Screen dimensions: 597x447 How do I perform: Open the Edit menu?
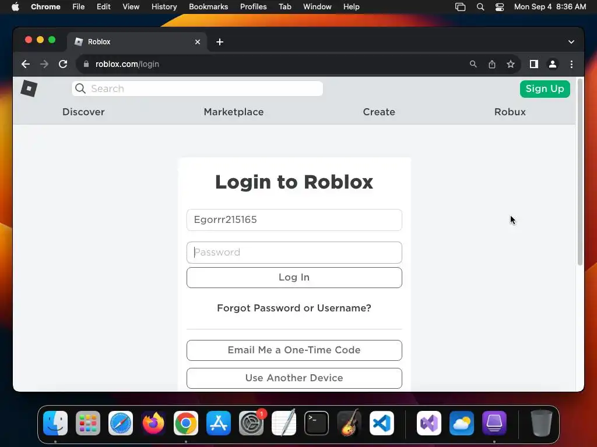tap(104, 7)
